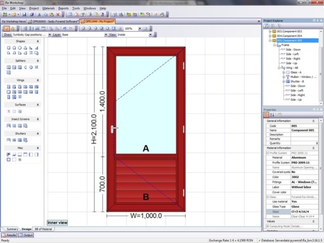
Task: Collapse the Splitters palette section
Action: pos(38,61)
